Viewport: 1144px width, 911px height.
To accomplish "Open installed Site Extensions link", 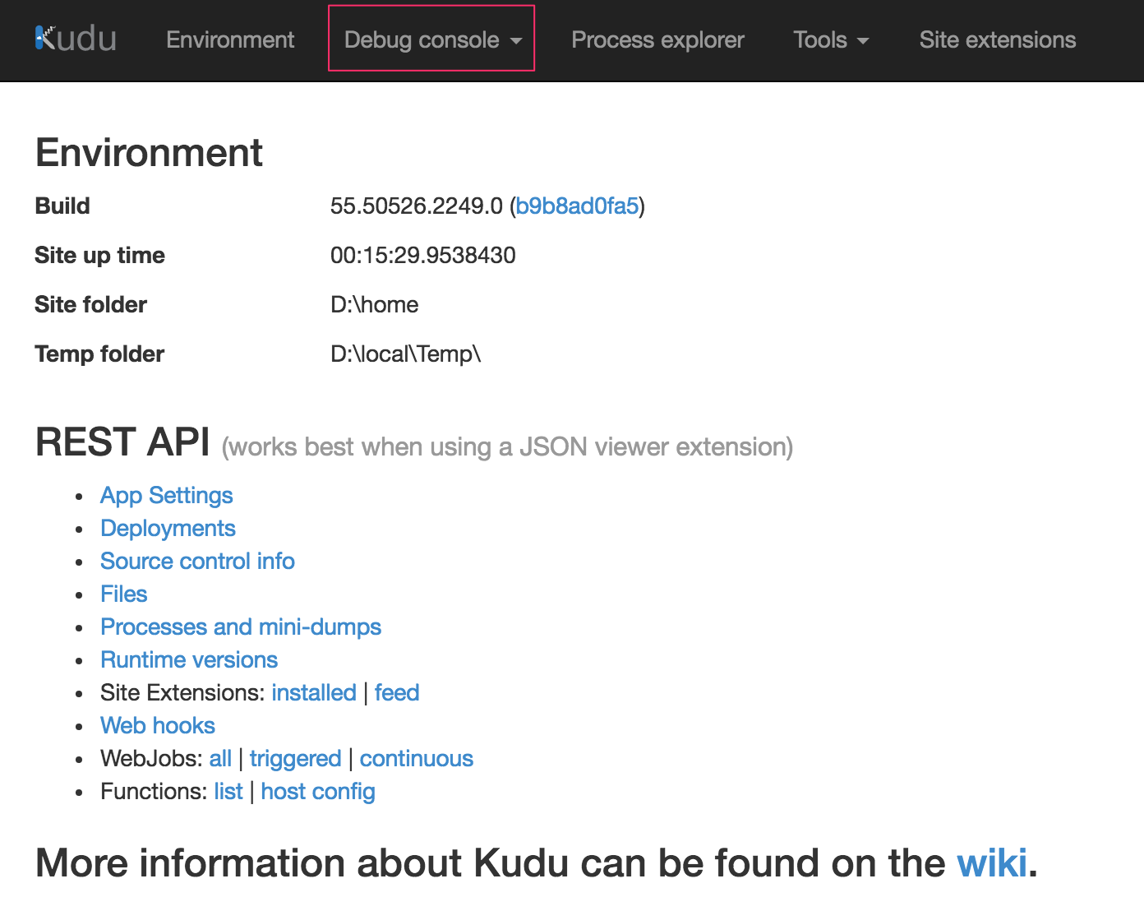I will point(314,692).
